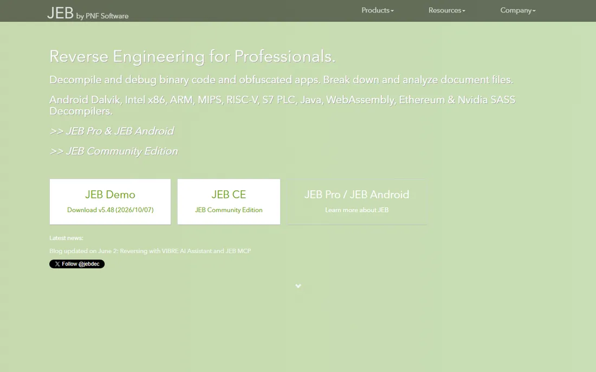Download the JEB Demo v5.48

tap(110, 202)
